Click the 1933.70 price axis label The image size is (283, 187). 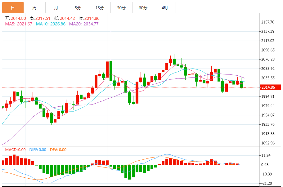268,124
